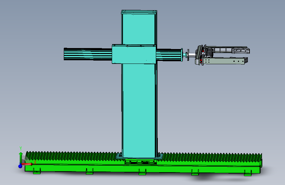
Task: Click the red X axis arrow of the triad
Action: click(28, 164)
